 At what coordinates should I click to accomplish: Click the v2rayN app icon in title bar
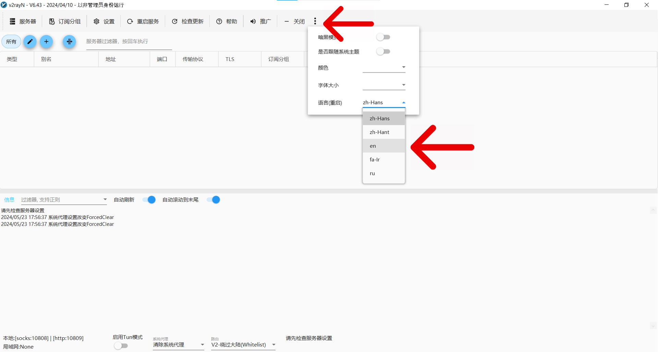tap(4, 5)
